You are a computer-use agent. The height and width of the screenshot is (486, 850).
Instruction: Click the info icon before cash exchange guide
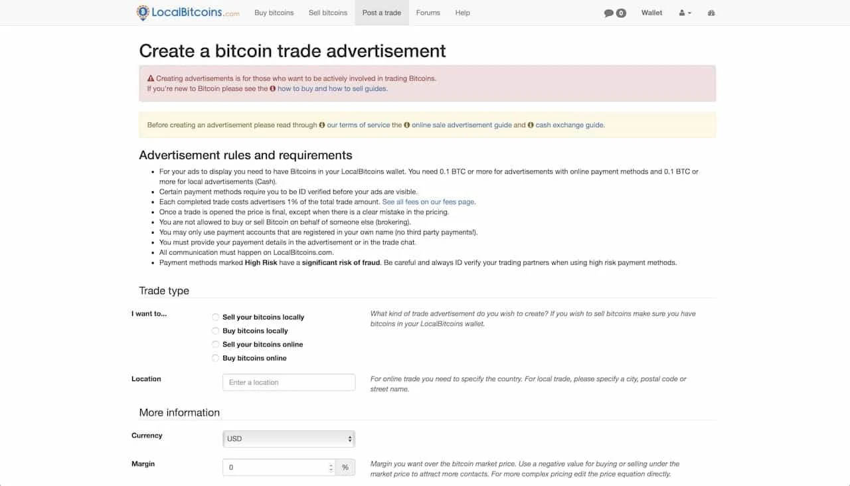coord(531,125)
